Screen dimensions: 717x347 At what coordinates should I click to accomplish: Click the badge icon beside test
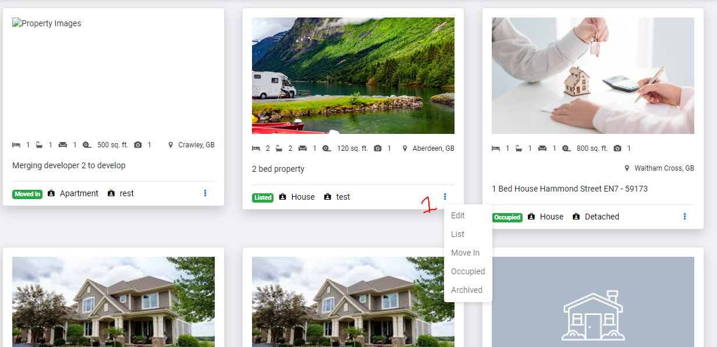point(328,197)
